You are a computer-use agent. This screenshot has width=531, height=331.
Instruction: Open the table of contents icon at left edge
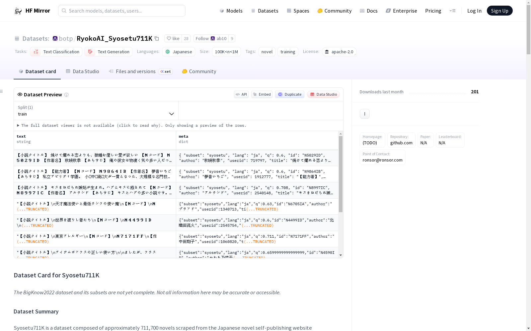click(2, 91)
